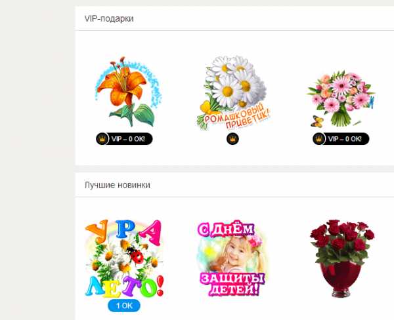Click the yellow butterfly beside pink bouquet
Screen dimensions: 394x320
click(317, 121)
